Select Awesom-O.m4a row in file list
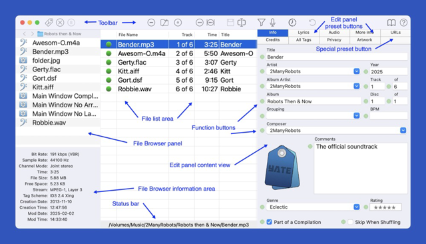This screenshot has width=426, height=244. click(178, 53)
